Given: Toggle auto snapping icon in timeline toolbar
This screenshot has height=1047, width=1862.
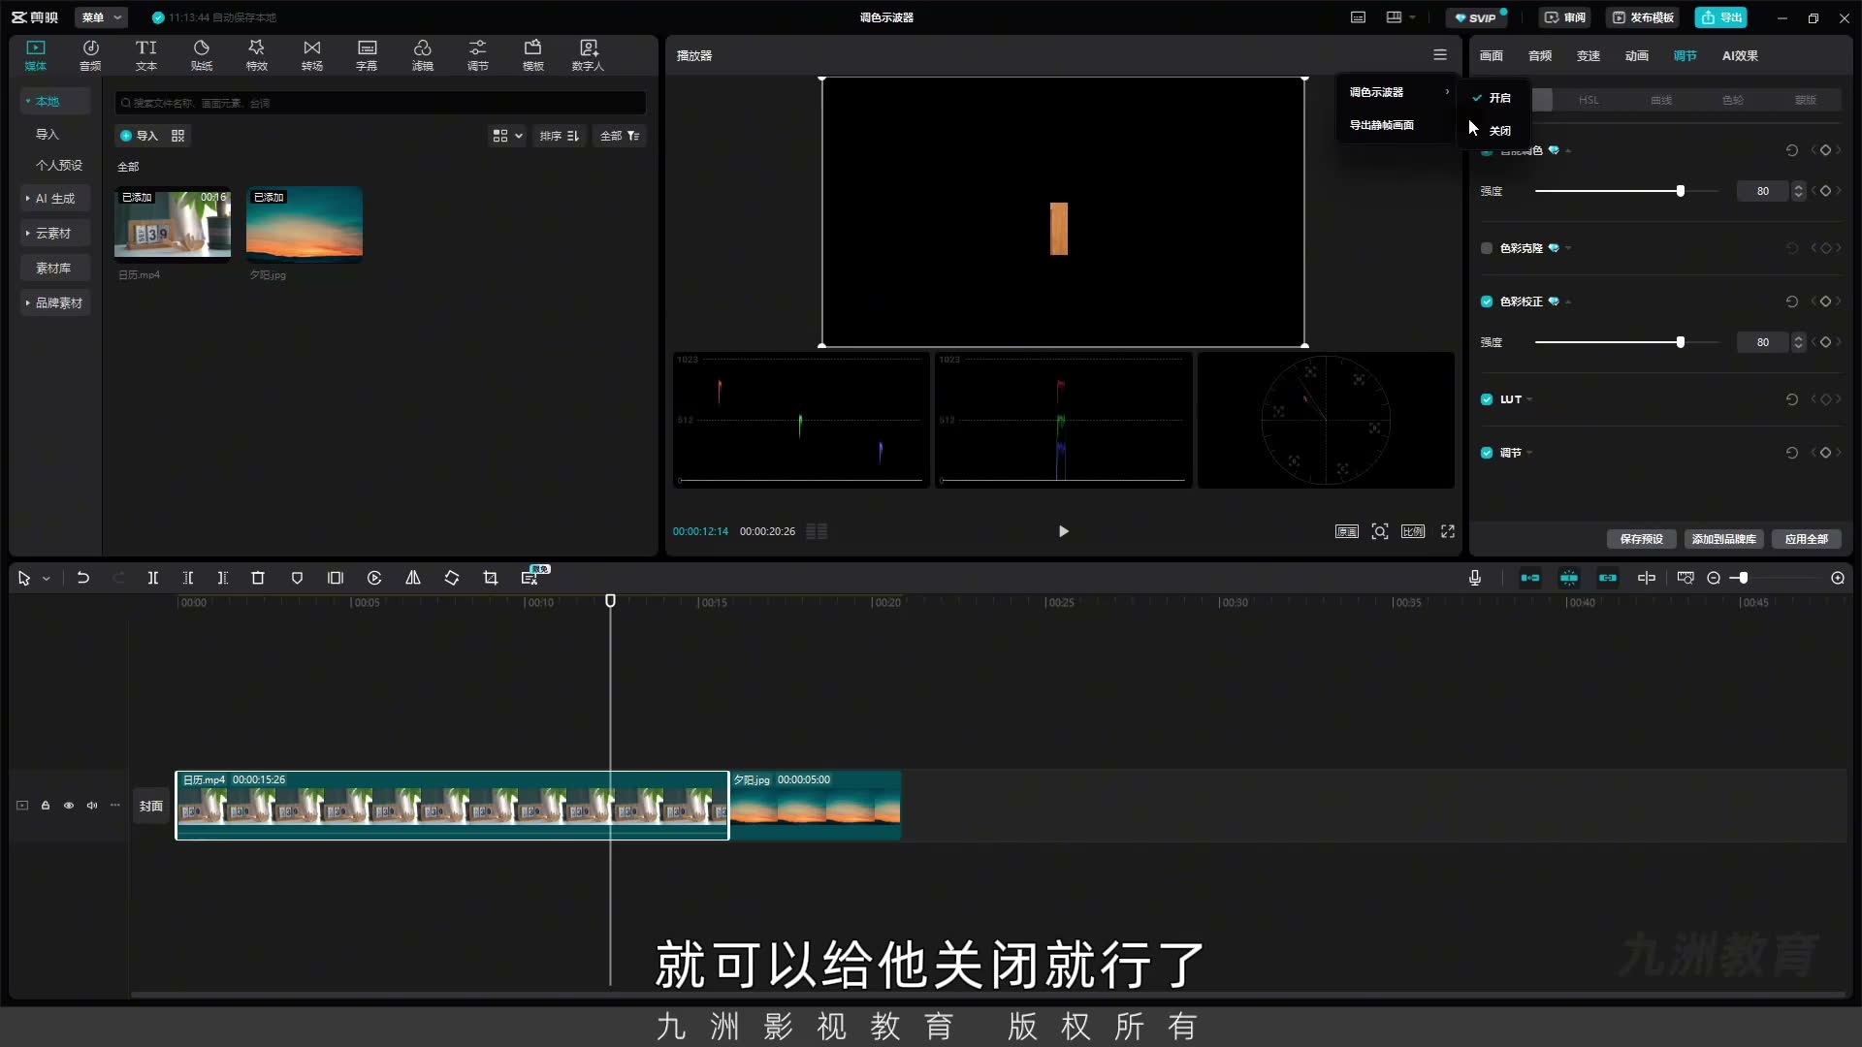Looking at the screenshot, I should (1569, 578).
